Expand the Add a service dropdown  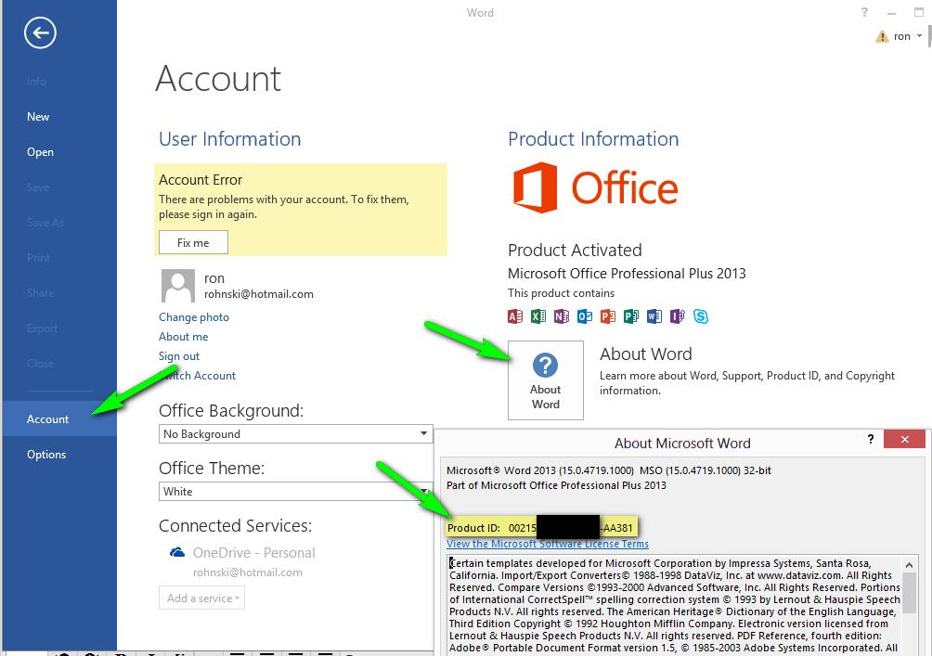(x=202, y=598)
